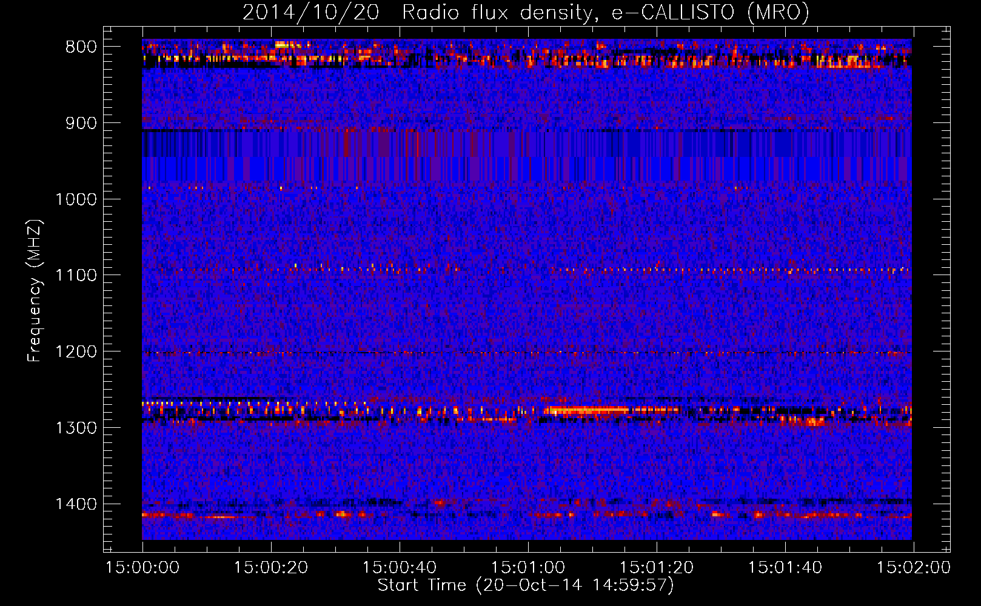Click the "Frequency (MHZ)" axis label
The image size is (981, 606).
pos(35,291)
